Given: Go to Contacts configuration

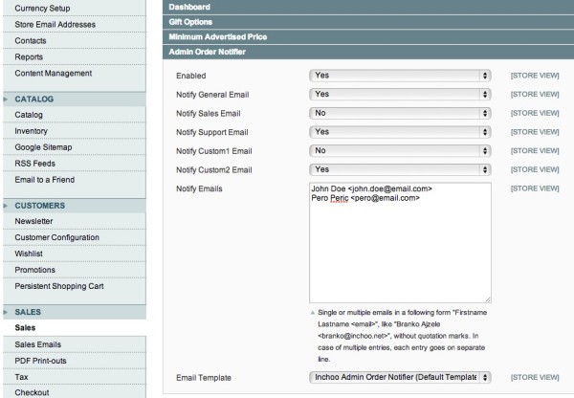Looking at the screenshot, I should (x=31, y=40).
